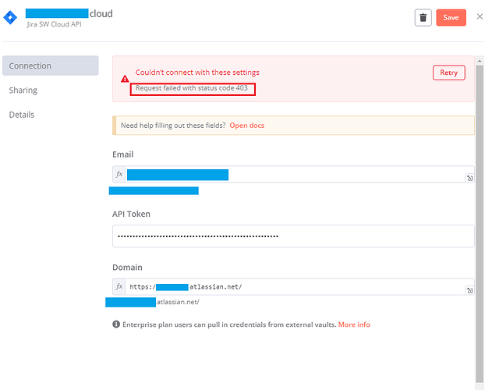Switch to the Details tab
Screen dimensions: 485x390
click(22, 115)
